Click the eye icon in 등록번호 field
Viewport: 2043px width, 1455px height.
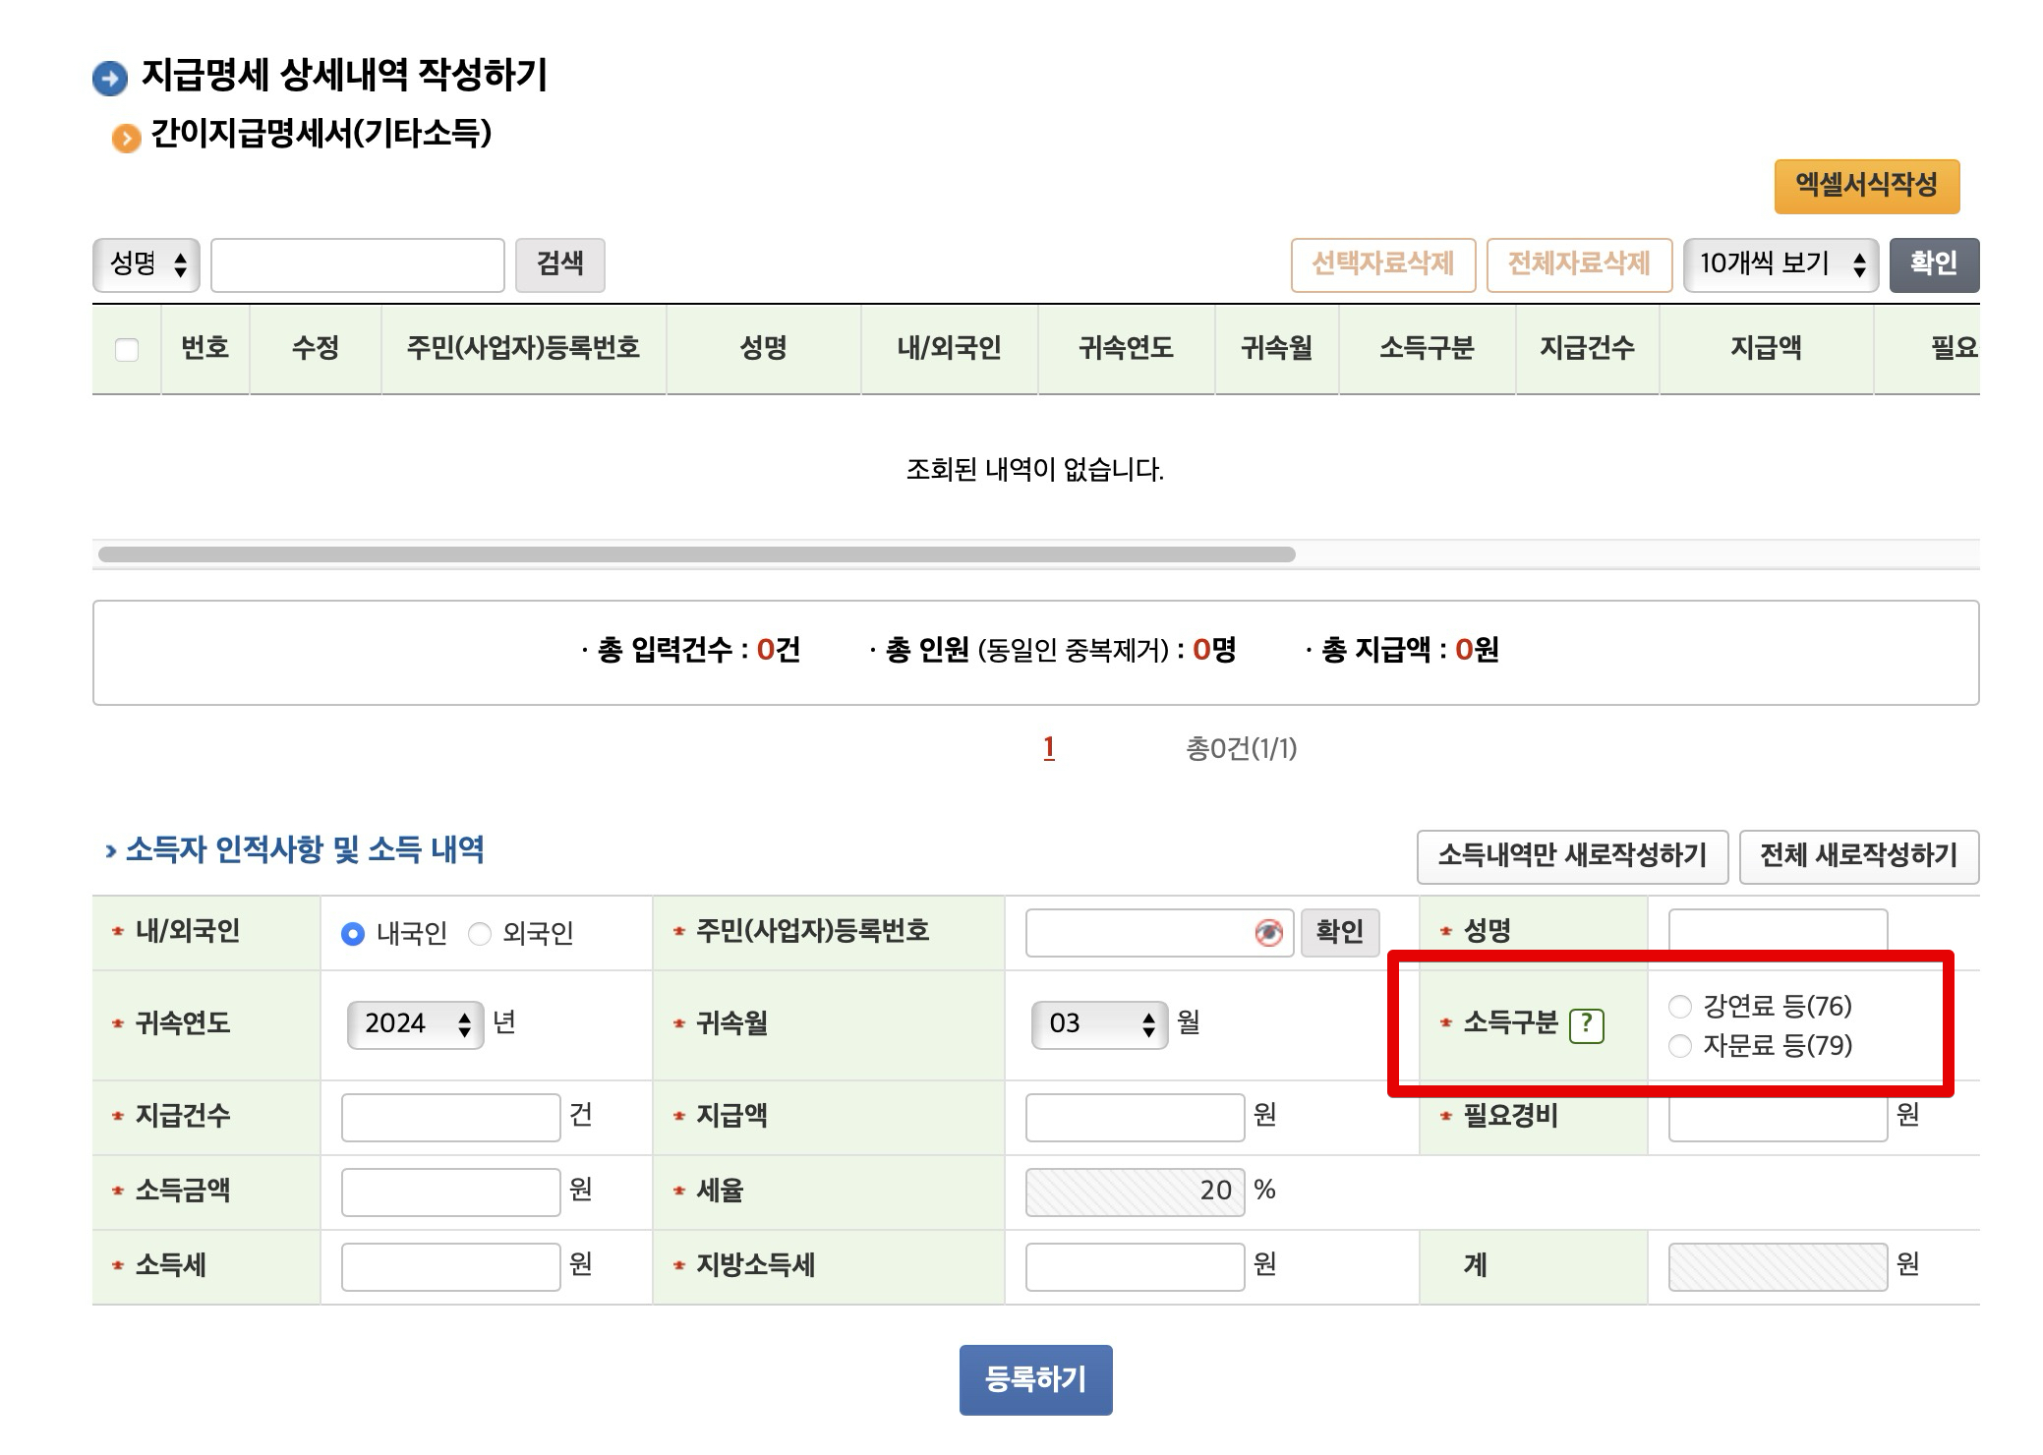click(1268, 933)
